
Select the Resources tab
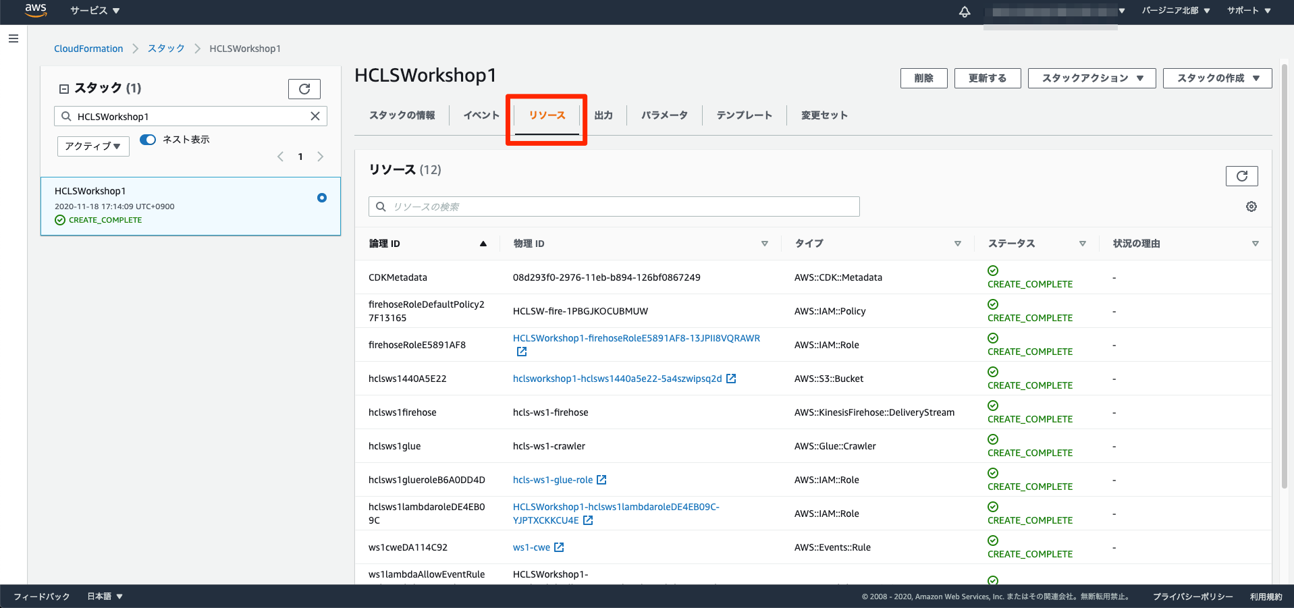547,115
